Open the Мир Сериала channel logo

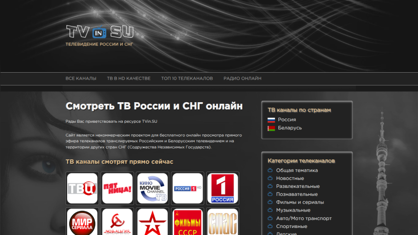tap(82, 222)
